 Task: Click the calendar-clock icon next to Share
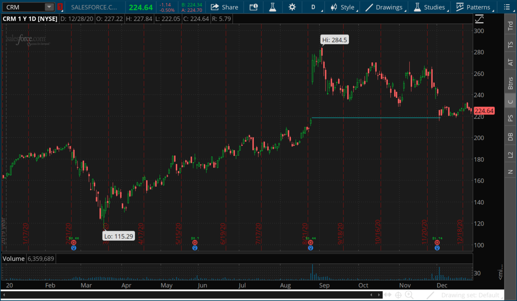(253, 7)
